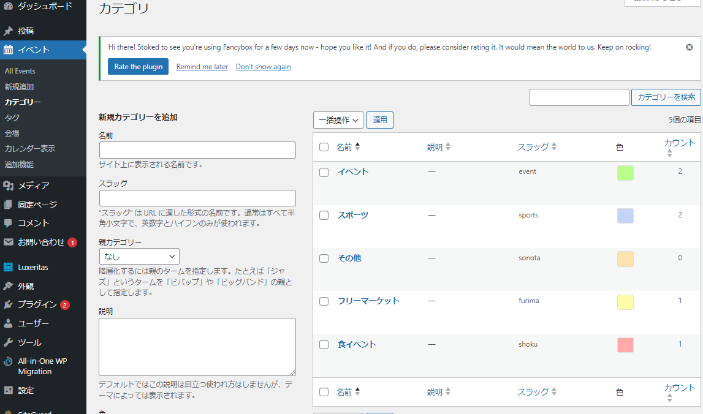The width and height of the screenshot is (703, 414).
Task: Click the pushpin icon beside 投稿
Action: point(8,31)
